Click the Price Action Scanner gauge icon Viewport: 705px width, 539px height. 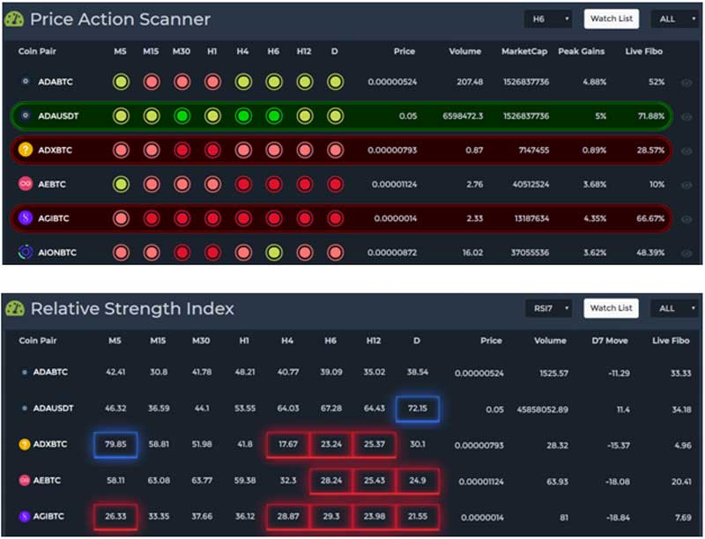point(15,18)
